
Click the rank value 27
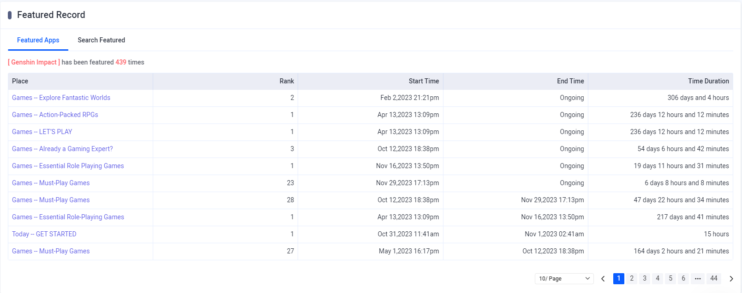point(290,251)
